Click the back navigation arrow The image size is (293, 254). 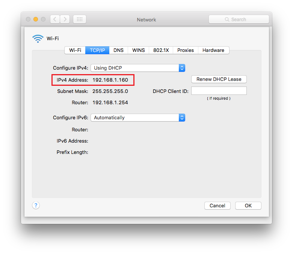click(x=55, y=19)
